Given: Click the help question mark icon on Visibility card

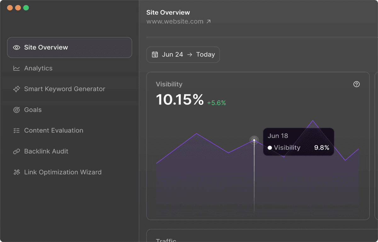Looking at the screenshot, I should (x=357, y=84).
